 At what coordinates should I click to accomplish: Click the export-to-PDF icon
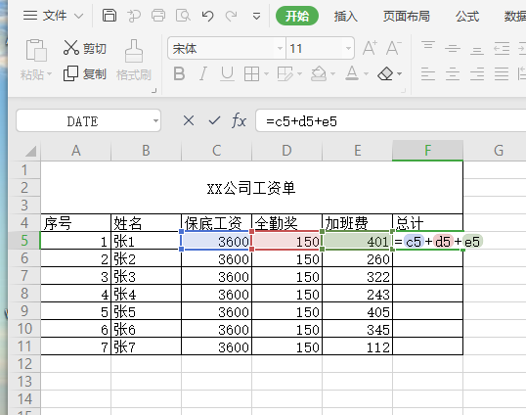[134, 16]
